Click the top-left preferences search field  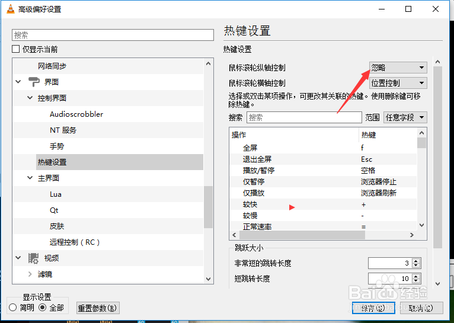coord(113,35)
